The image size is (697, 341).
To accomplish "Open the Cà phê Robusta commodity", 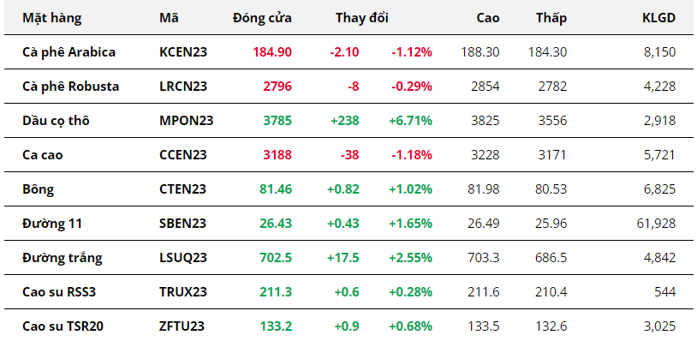I will [71, 87].
